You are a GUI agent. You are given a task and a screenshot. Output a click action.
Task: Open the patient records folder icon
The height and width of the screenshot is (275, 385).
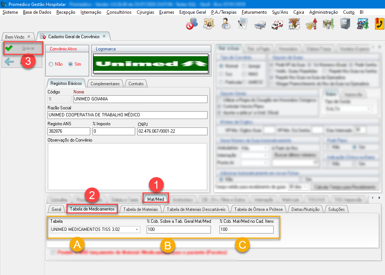pyautogui.click(x=209, y=24)
